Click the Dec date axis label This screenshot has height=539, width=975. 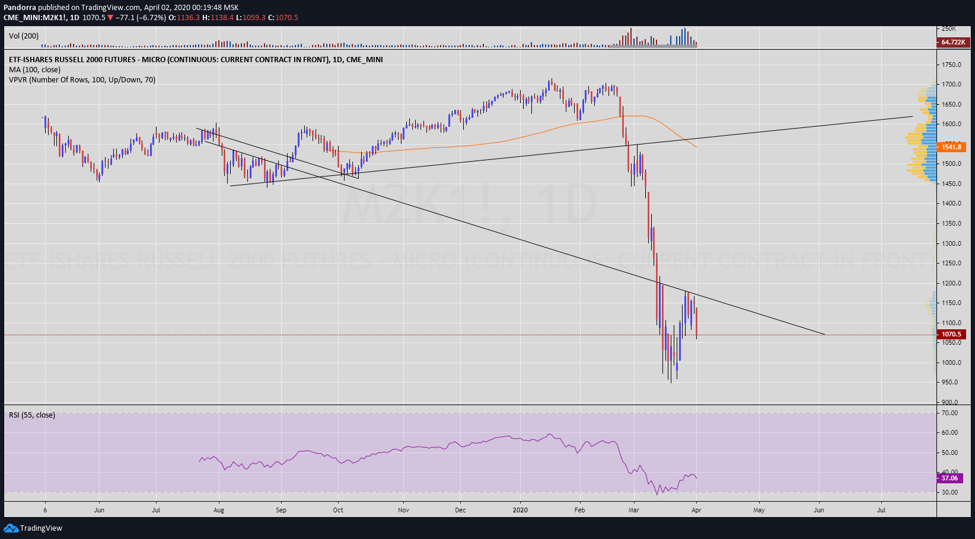pyautogui.click(x=460, y=510)
